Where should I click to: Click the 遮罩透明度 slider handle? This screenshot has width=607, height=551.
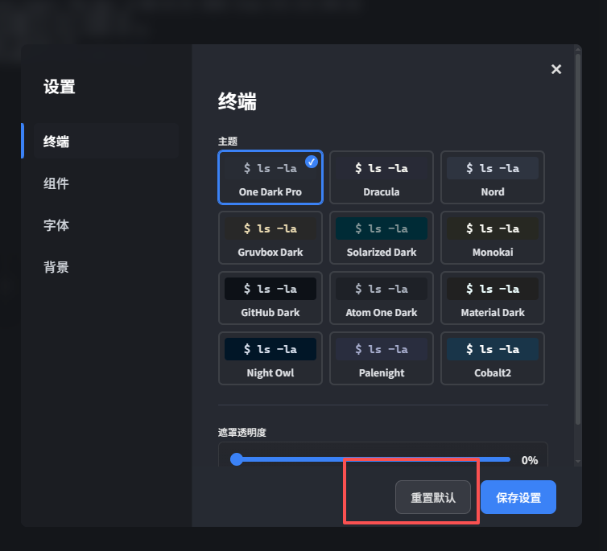coord(237,459)
